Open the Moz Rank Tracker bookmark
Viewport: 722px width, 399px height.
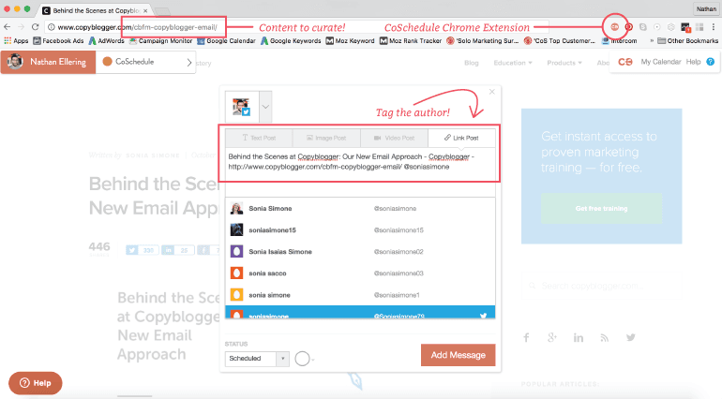point(411,41)
